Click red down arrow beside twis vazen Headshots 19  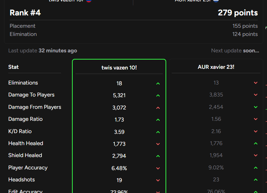[158, 180]
